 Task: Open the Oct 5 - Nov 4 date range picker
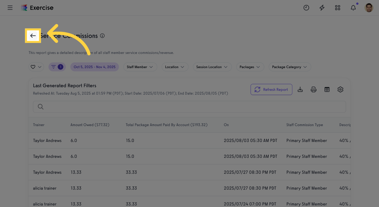pos(94,67)
